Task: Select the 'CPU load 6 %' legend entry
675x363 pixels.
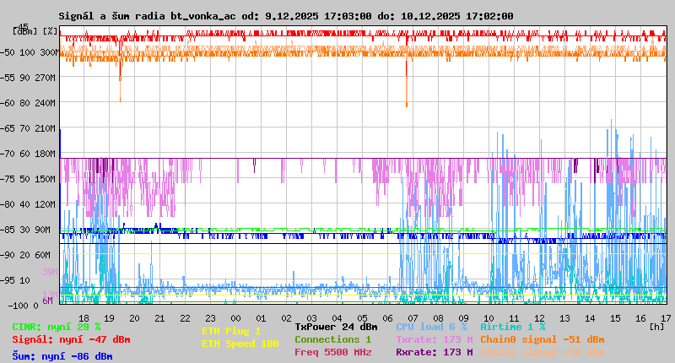Action: pos(431,327)
